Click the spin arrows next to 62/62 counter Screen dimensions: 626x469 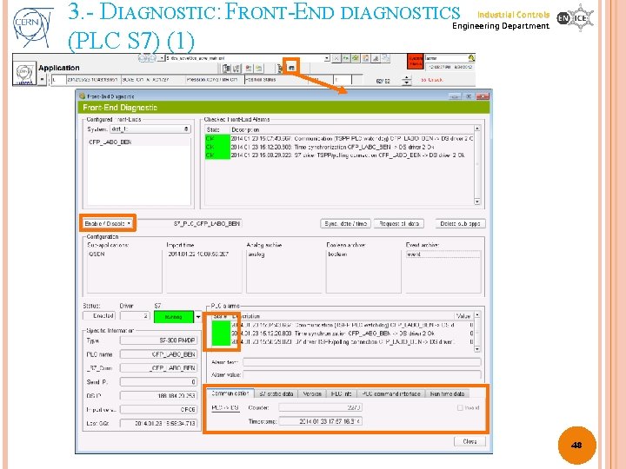click(x=406, y=81)
